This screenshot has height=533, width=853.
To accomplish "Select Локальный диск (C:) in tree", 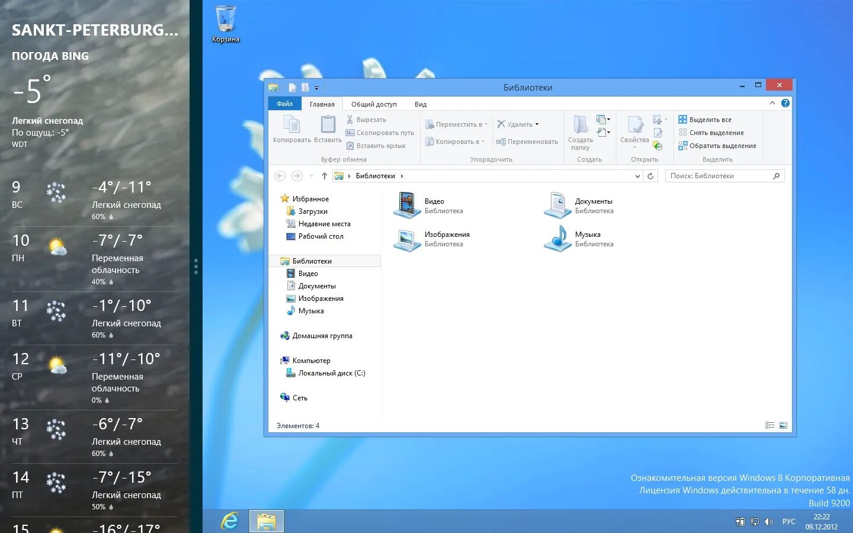I will [326, 373].
